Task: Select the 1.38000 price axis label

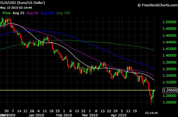Action: [x=170, y=62]
